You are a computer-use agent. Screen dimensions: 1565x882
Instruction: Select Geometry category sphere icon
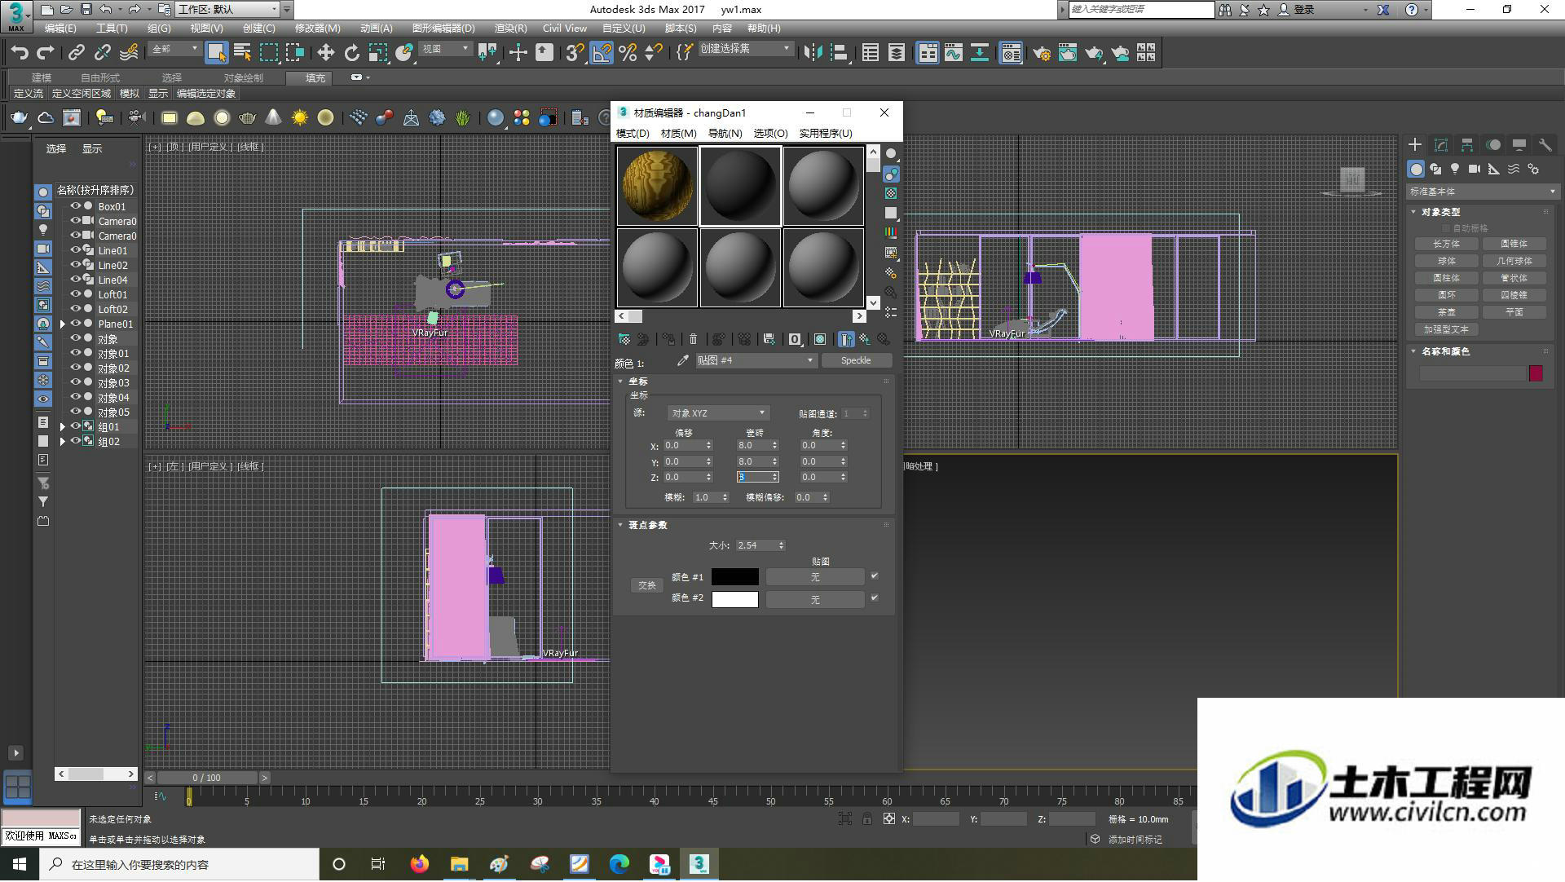click(1416, 169)
